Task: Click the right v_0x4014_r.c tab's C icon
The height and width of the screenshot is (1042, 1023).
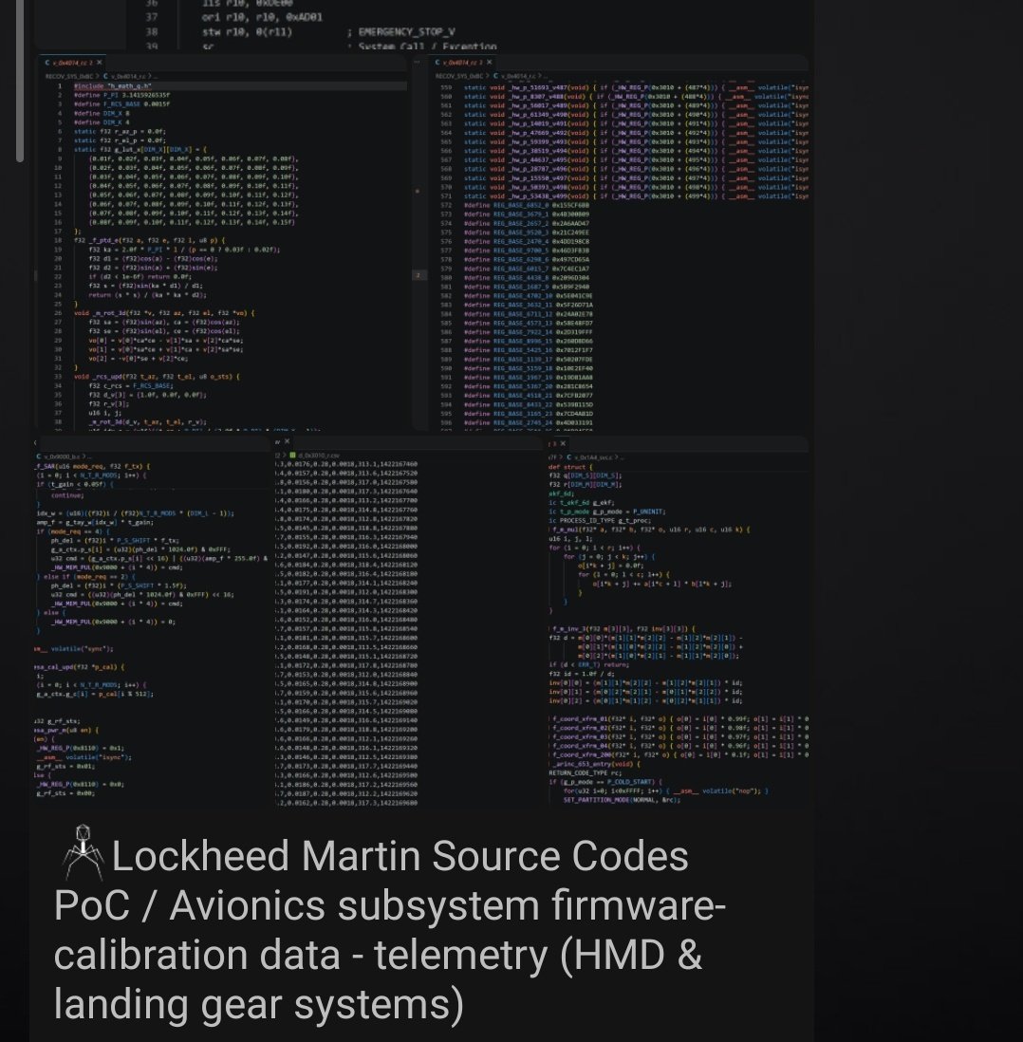Action: coord(437,63)
